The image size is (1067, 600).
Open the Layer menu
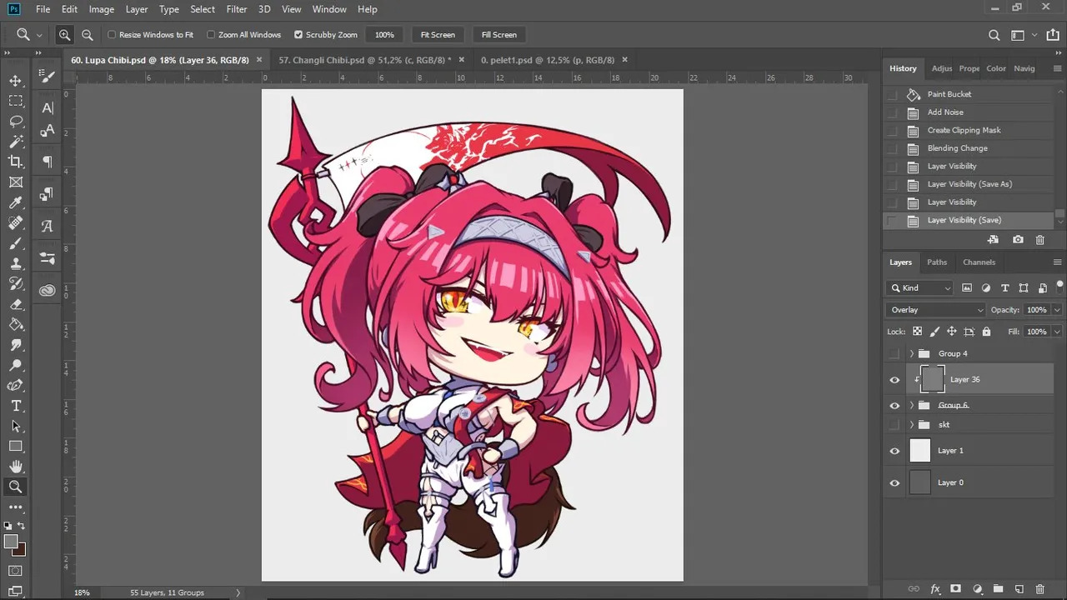tap(137, 9)
